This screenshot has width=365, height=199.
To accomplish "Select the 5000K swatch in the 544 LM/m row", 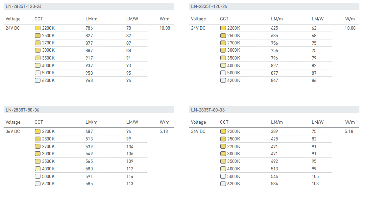I will pos(223,176).
